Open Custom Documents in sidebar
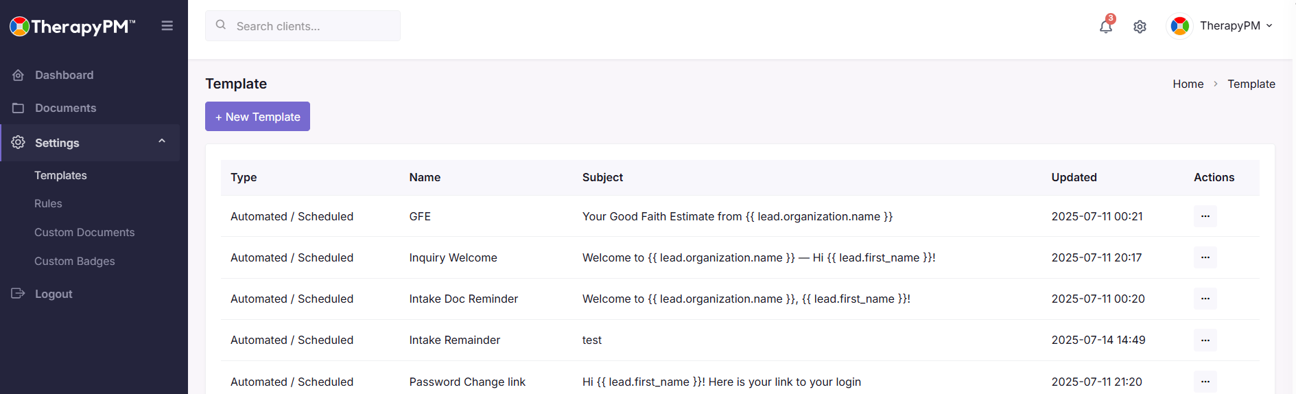The height and width of the screenshot is (394, 1296). 84,233
